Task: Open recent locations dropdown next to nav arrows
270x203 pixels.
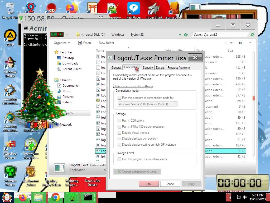Action: 66,35
